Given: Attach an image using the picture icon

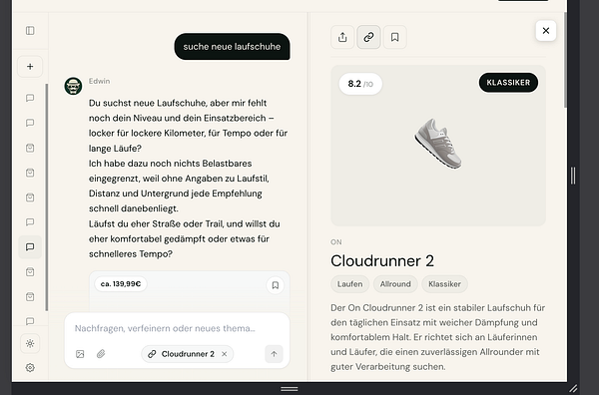Looking at the screenshot, I should point(80,354).
